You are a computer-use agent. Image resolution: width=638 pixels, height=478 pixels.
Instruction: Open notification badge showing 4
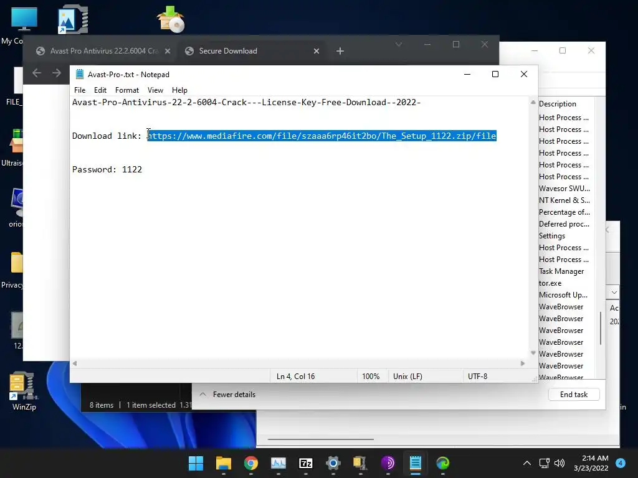pyautogui.click(x=621, y=463)
